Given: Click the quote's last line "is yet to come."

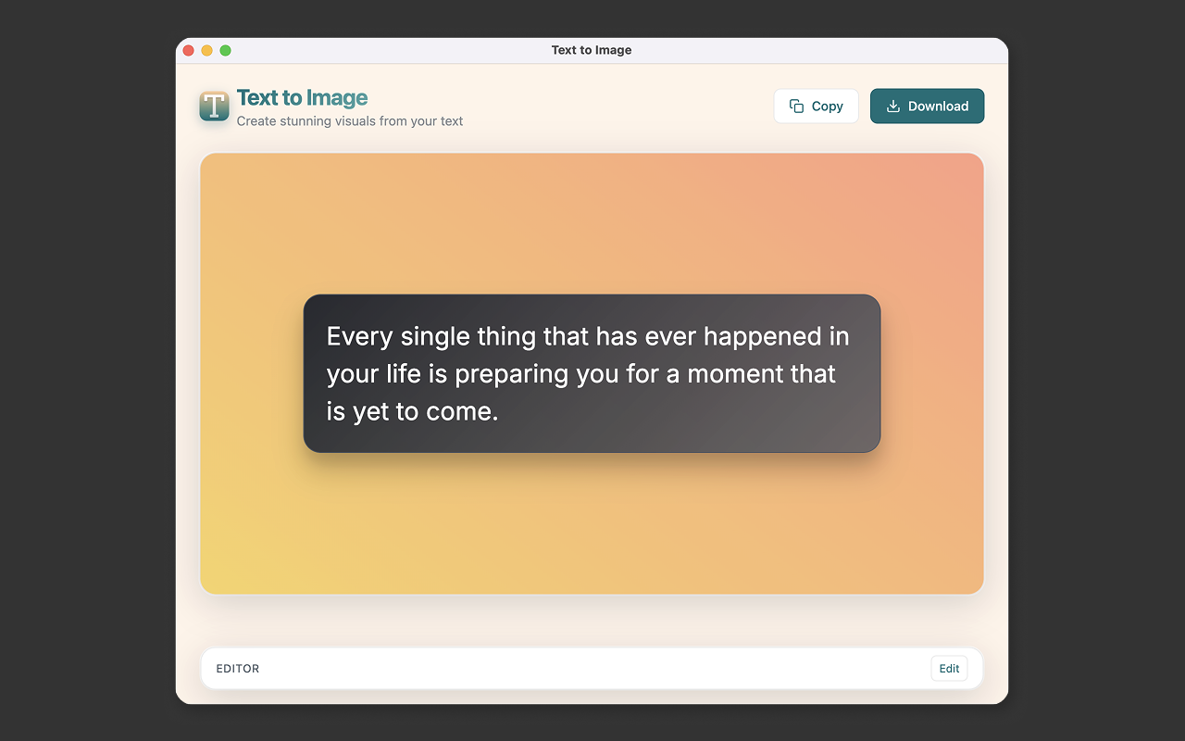Looking at the screenshot, I should coord(413,412).
